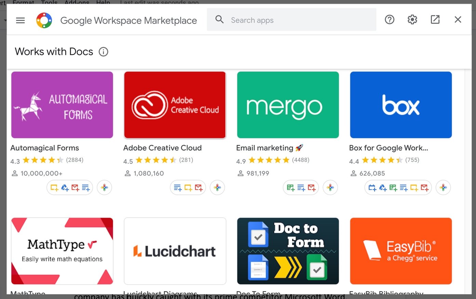Open the settings gear icon
Viewport: 476px width, 299px height.
point(412,19)
